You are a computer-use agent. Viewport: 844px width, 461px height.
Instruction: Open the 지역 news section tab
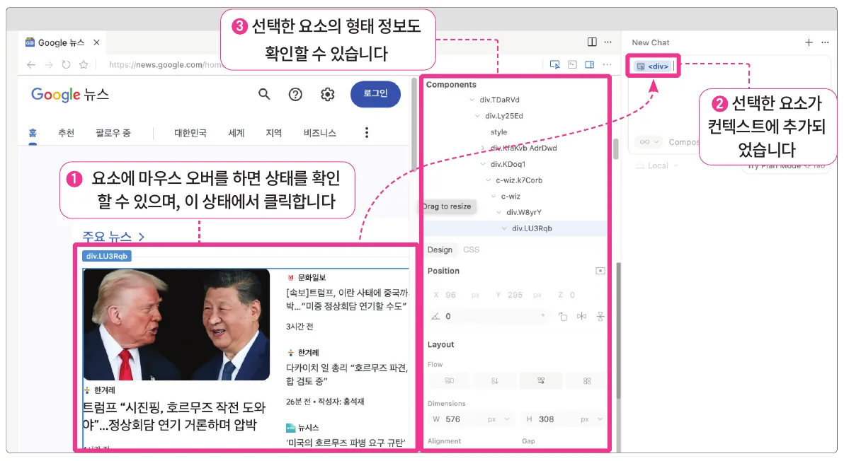tap(274, 133)
